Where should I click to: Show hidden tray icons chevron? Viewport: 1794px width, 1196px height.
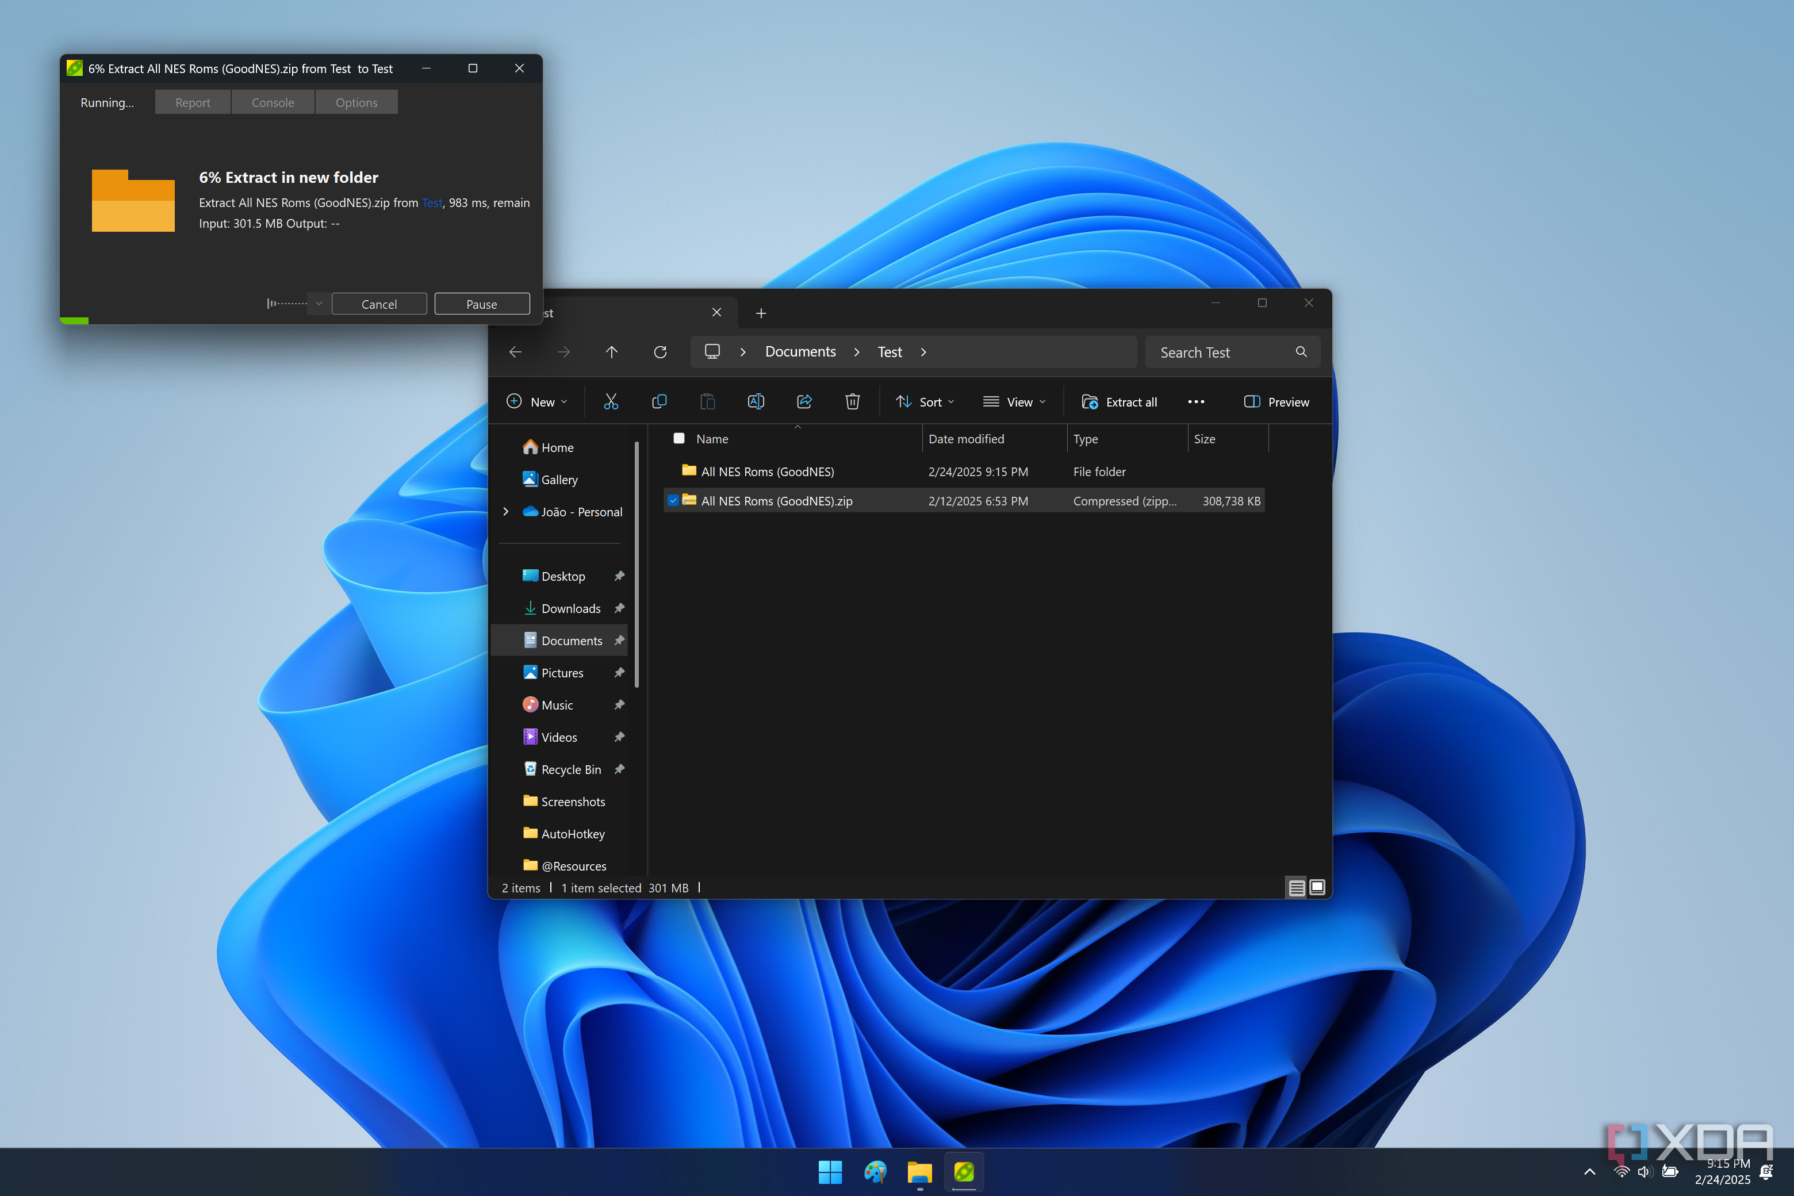[1589, 1172]
